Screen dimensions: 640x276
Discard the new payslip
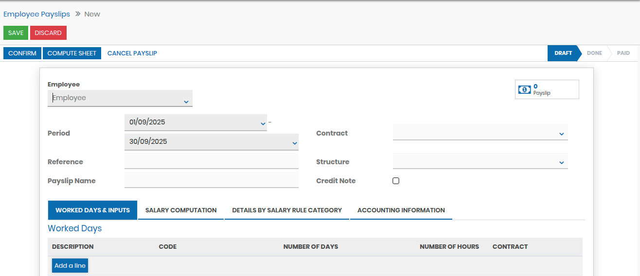click(x=48, y=33)
